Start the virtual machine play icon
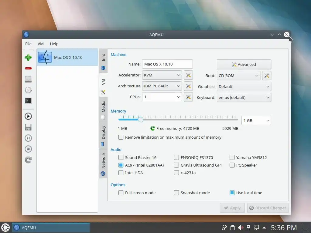This screenshot has width=311, height=233. tap(28, 116)
